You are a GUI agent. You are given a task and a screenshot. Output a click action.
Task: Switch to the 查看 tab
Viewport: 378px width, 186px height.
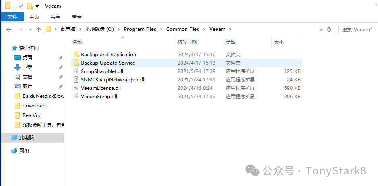(77, 17)
